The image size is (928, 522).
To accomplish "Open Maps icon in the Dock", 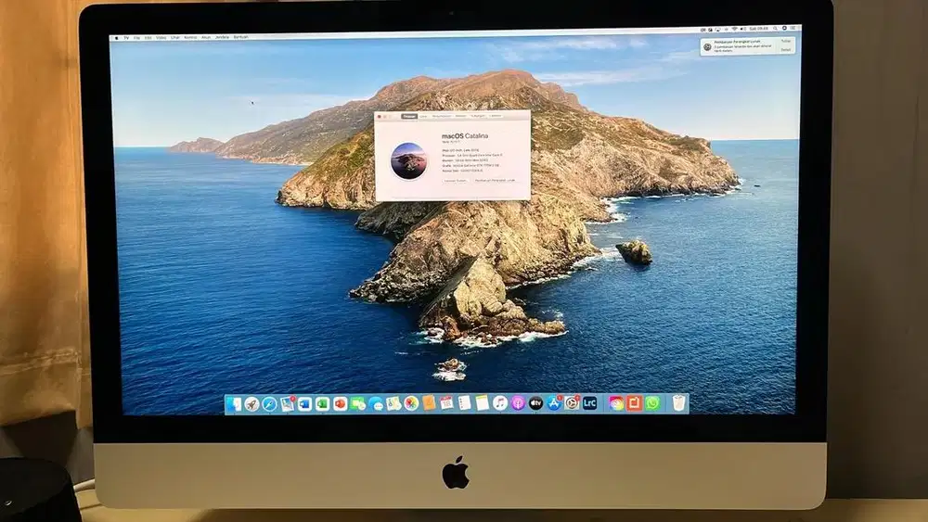I will click(393, 403).
